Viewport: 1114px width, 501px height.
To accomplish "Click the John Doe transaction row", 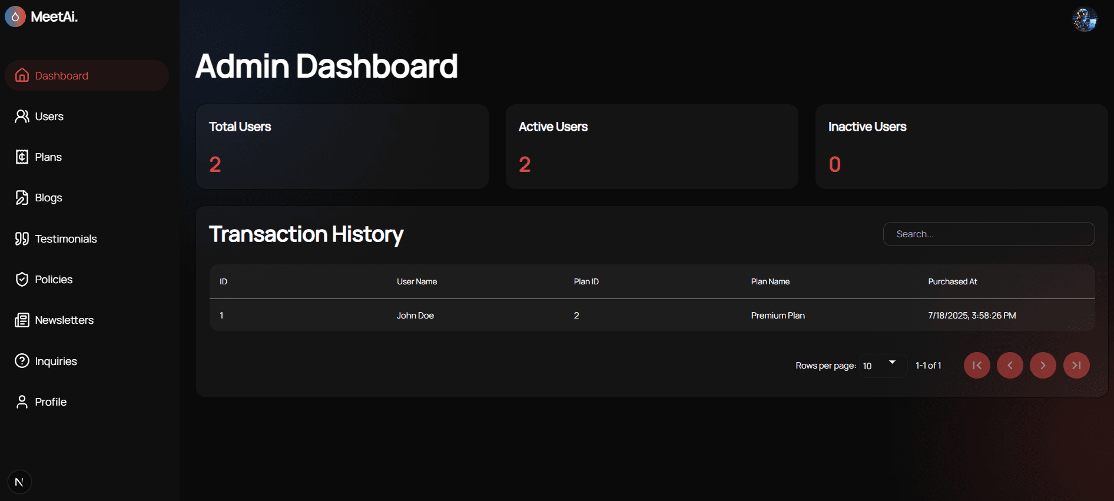I will pos(652,316).
